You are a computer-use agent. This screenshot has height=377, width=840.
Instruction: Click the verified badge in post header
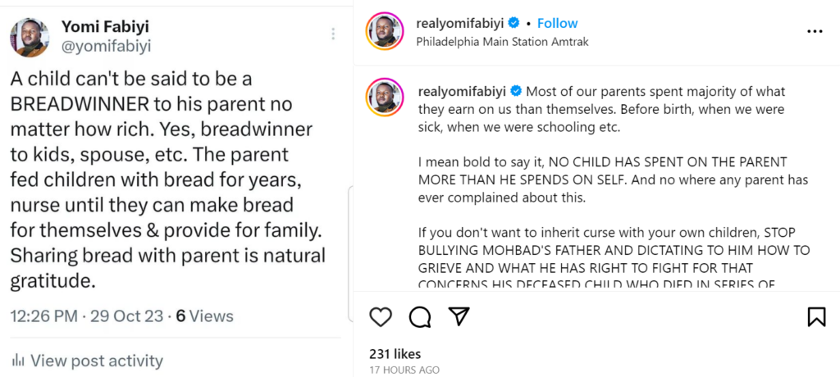click(514, 24)
